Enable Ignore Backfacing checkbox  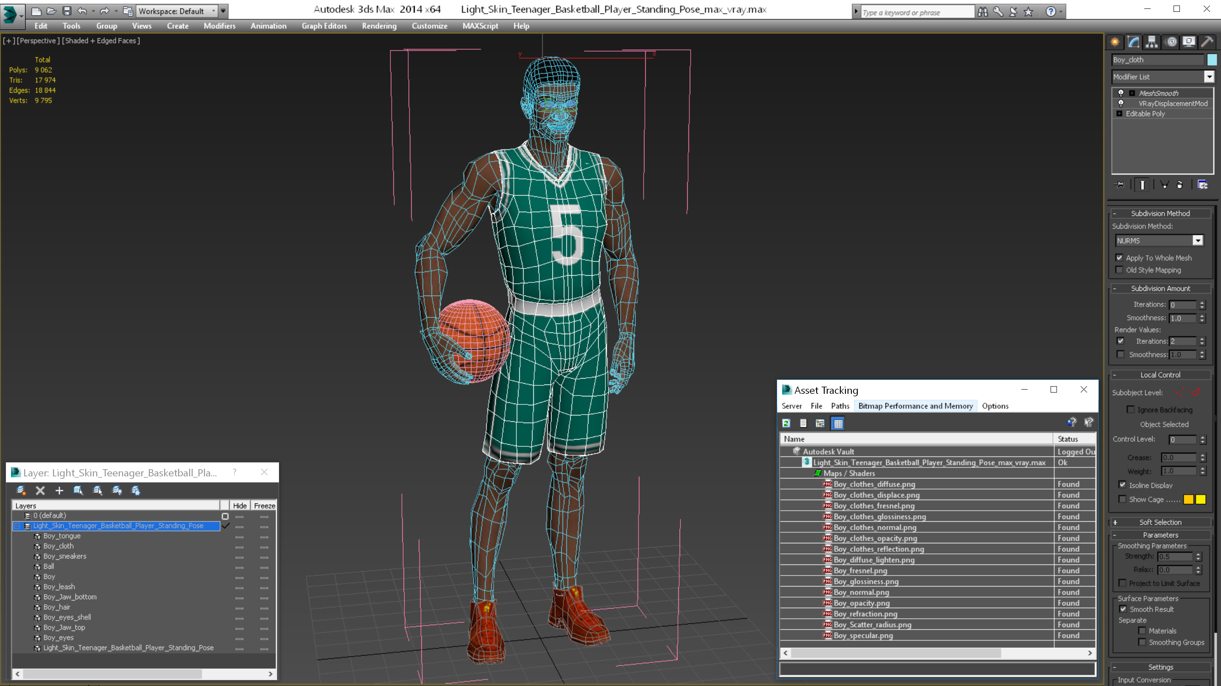[1131, 409]
